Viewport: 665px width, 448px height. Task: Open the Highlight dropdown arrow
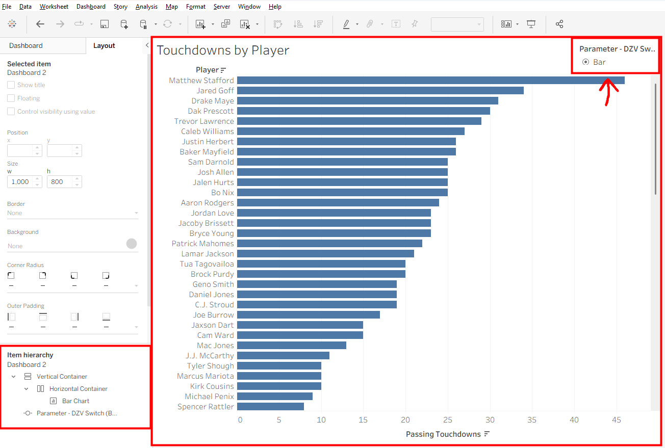(357, 24)
